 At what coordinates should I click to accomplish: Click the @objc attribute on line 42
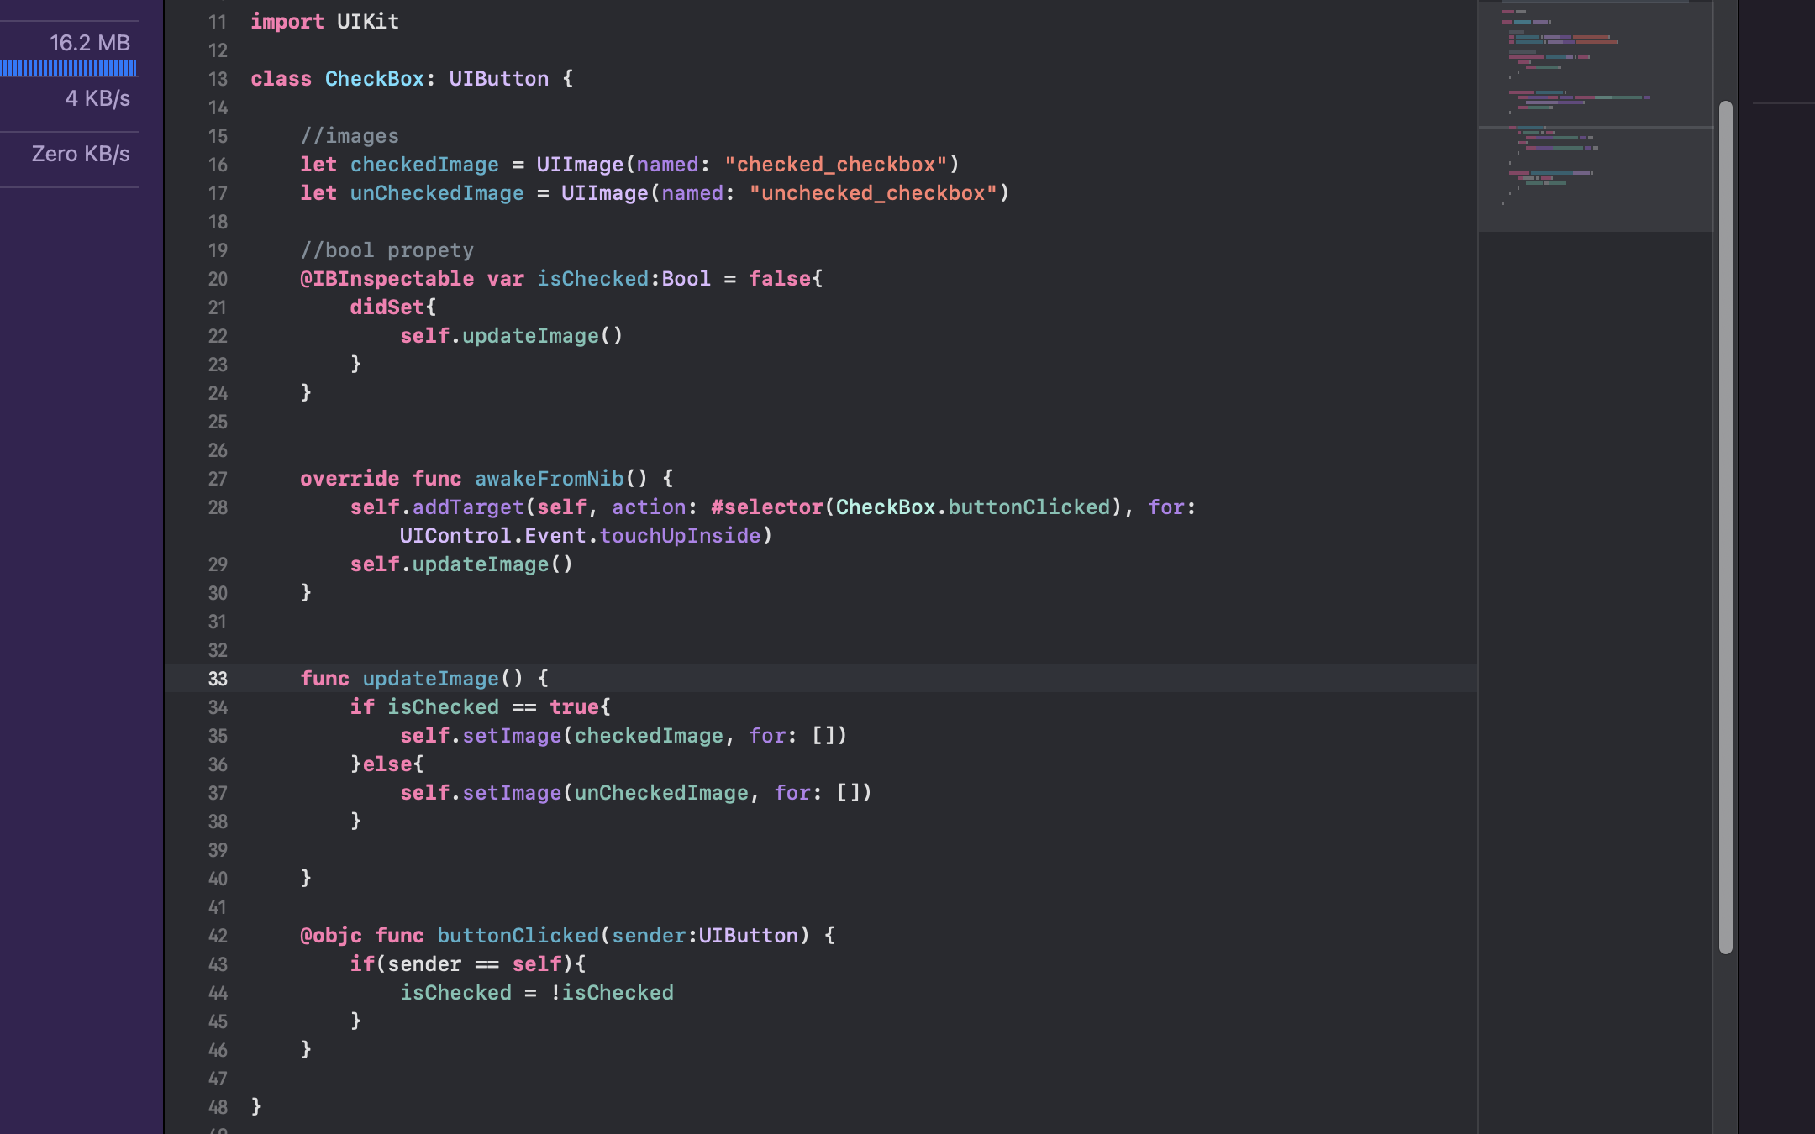[x=331, y=936]
